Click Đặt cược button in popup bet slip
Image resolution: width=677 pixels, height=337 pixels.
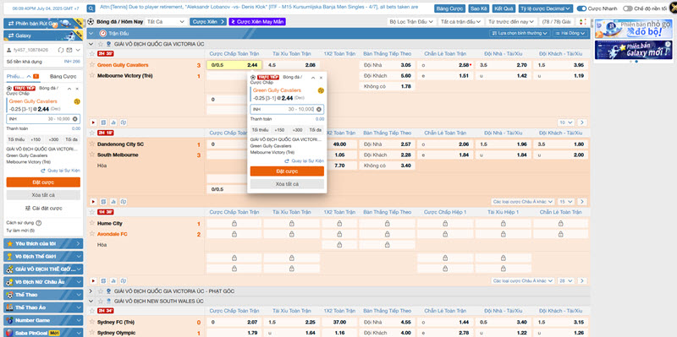(287, 171)
